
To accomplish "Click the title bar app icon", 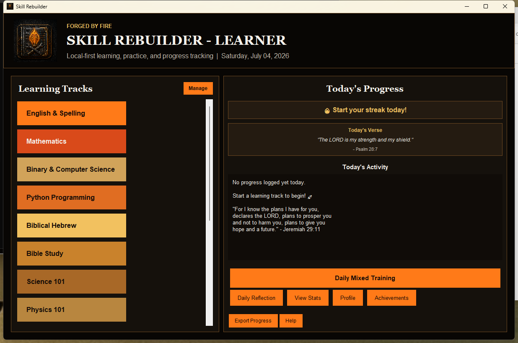I will 10,7.
